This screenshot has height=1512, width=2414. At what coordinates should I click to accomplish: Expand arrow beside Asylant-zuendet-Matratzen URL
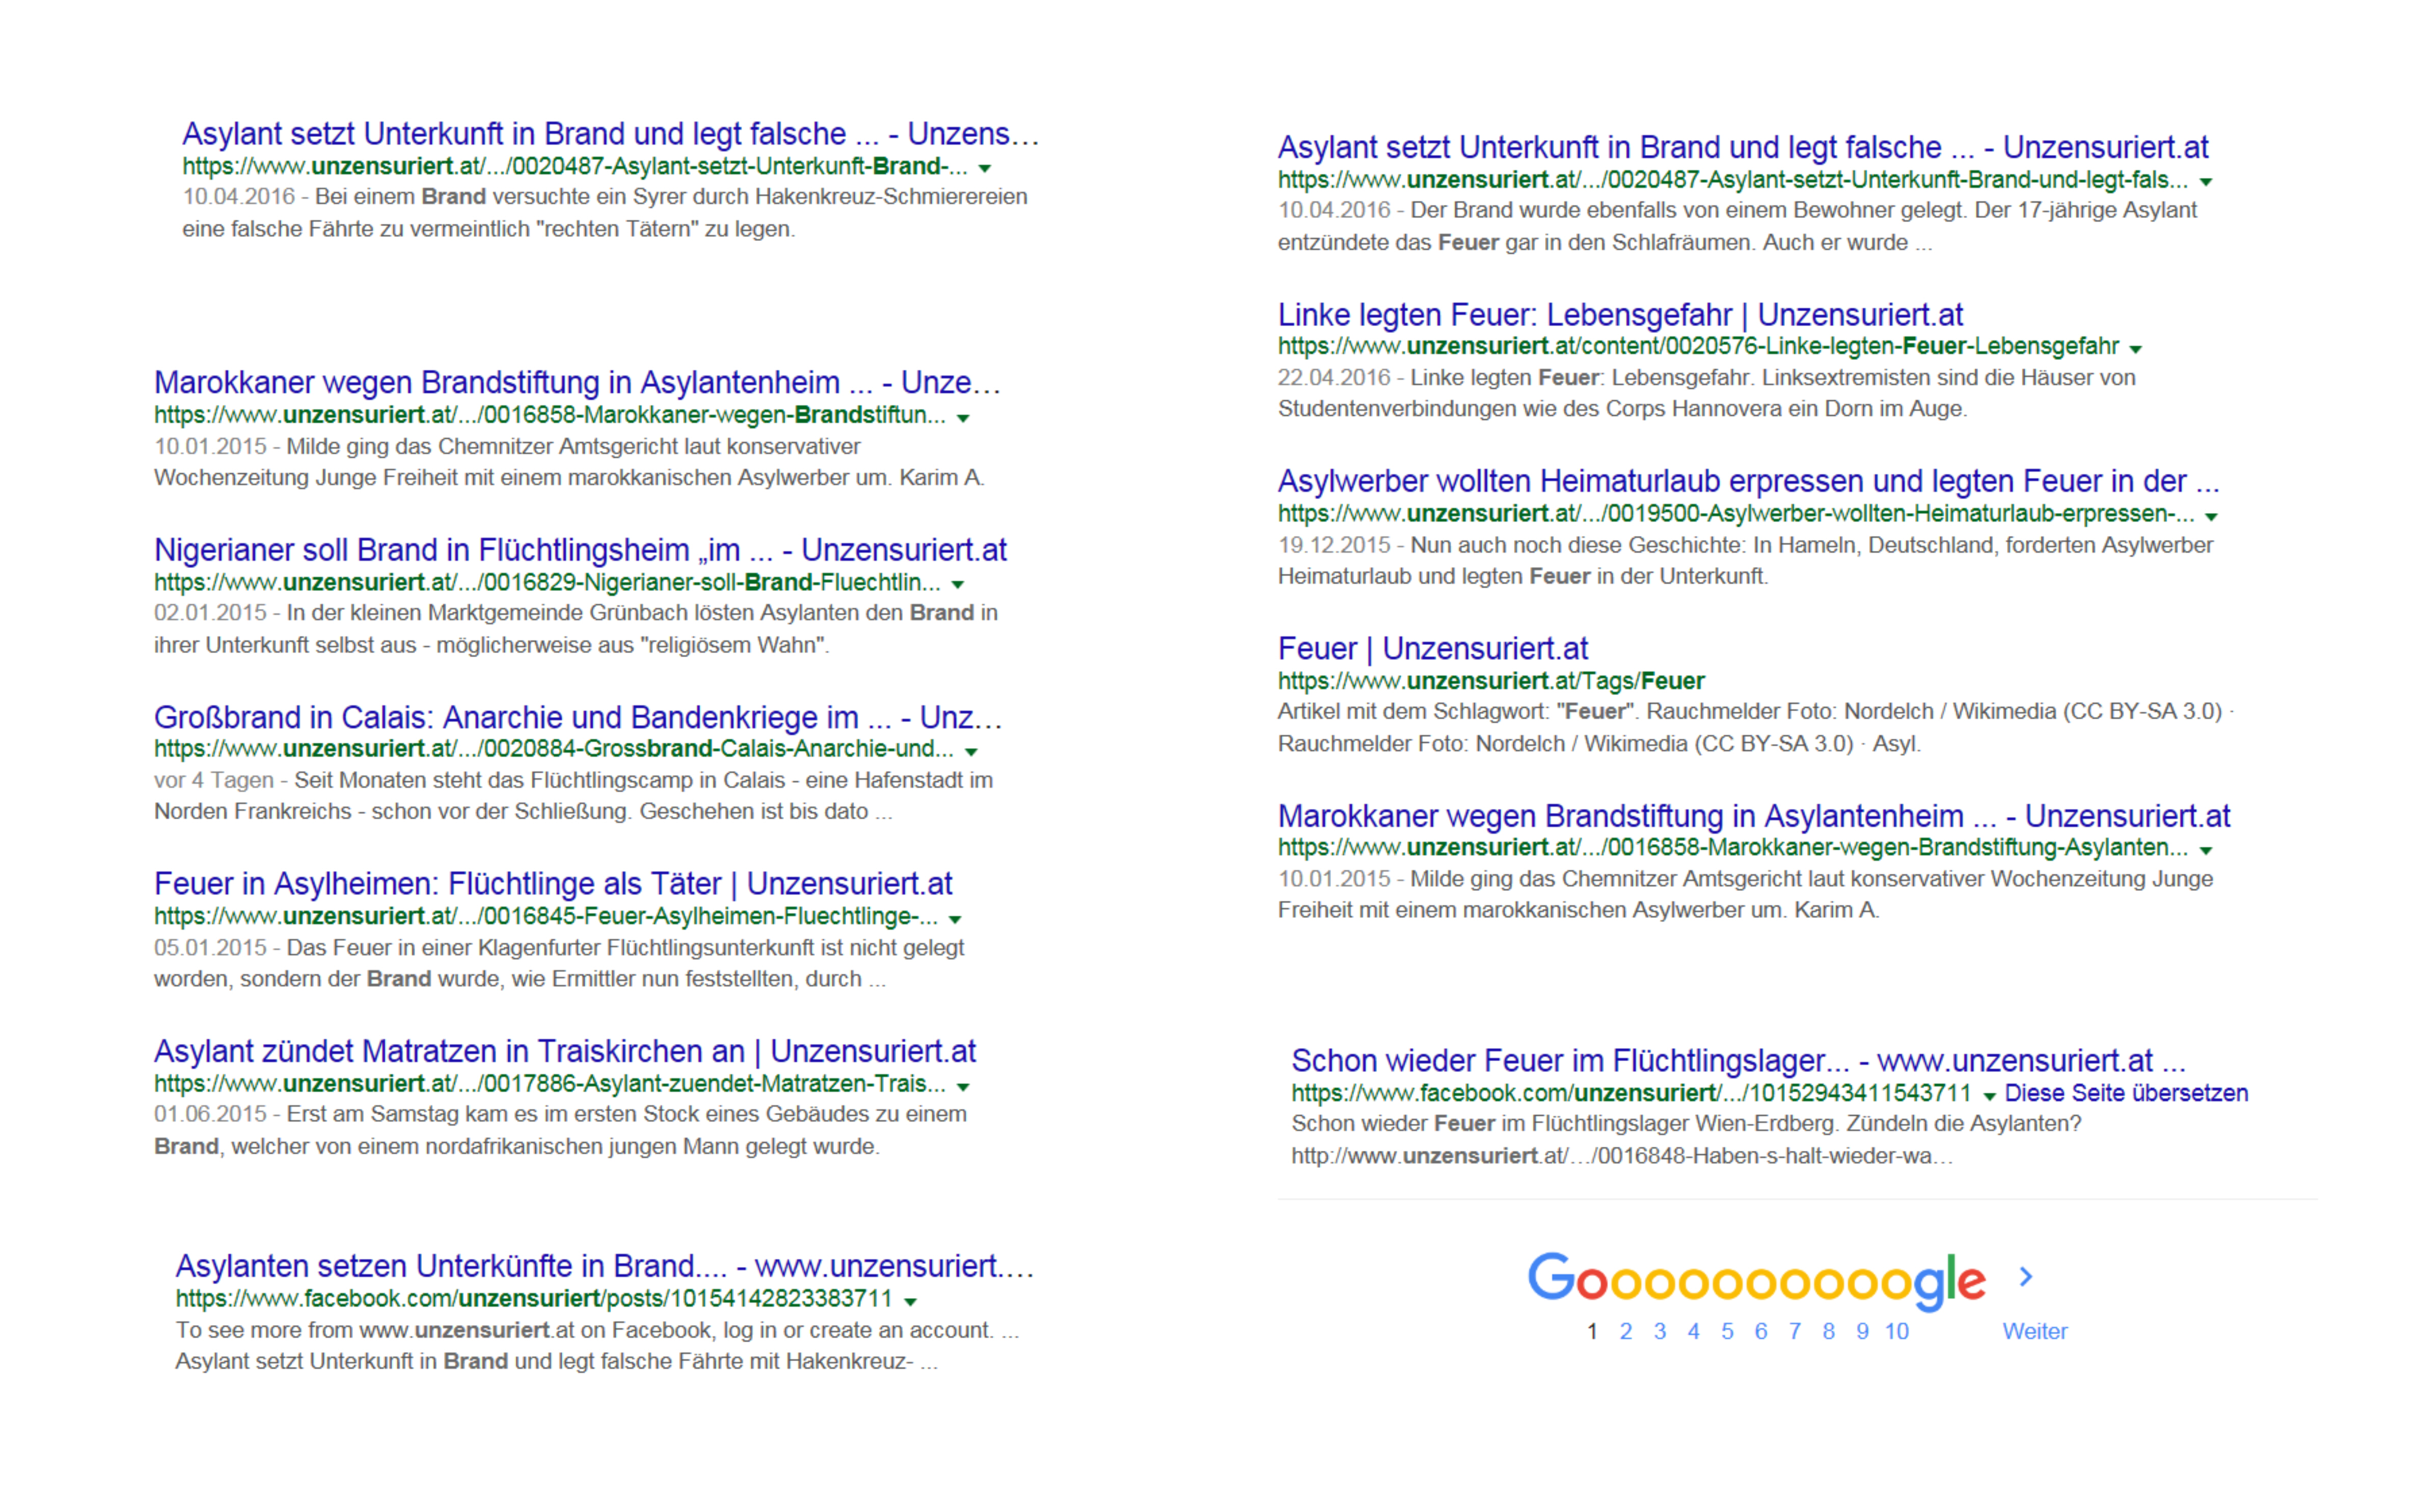(963, 1086)
